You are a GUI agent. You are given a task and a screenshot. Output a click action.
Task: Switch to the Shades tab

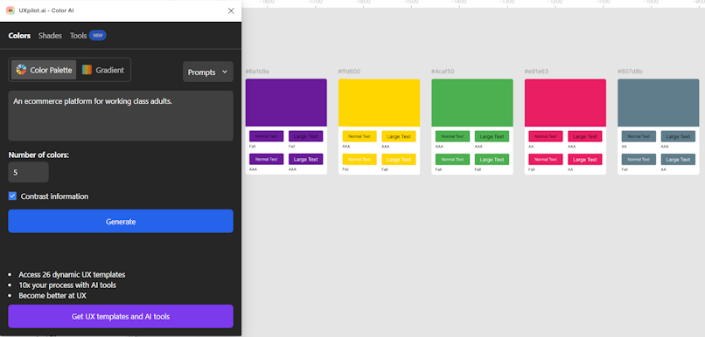pos(50,36)
